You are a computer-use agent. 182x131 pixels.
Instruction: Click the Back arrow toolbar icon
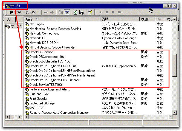coord(46,12)
